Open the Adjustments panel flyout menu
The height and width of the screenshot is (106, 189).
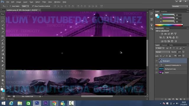(188, 28)
